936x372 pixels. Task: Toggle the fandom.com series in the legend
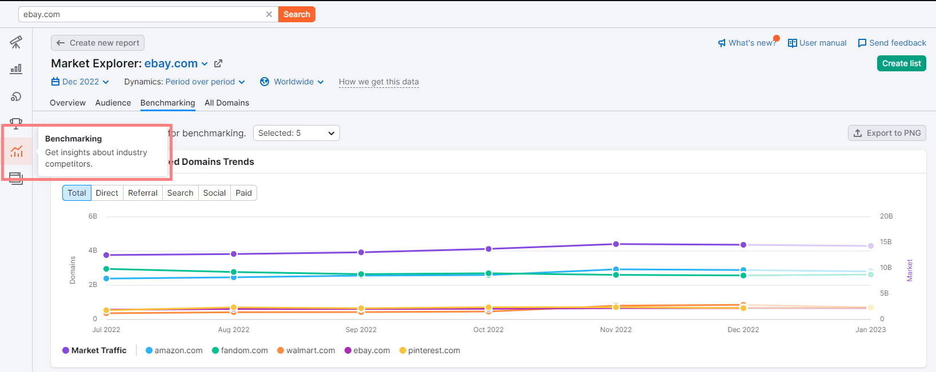click(x=240, y=350)
